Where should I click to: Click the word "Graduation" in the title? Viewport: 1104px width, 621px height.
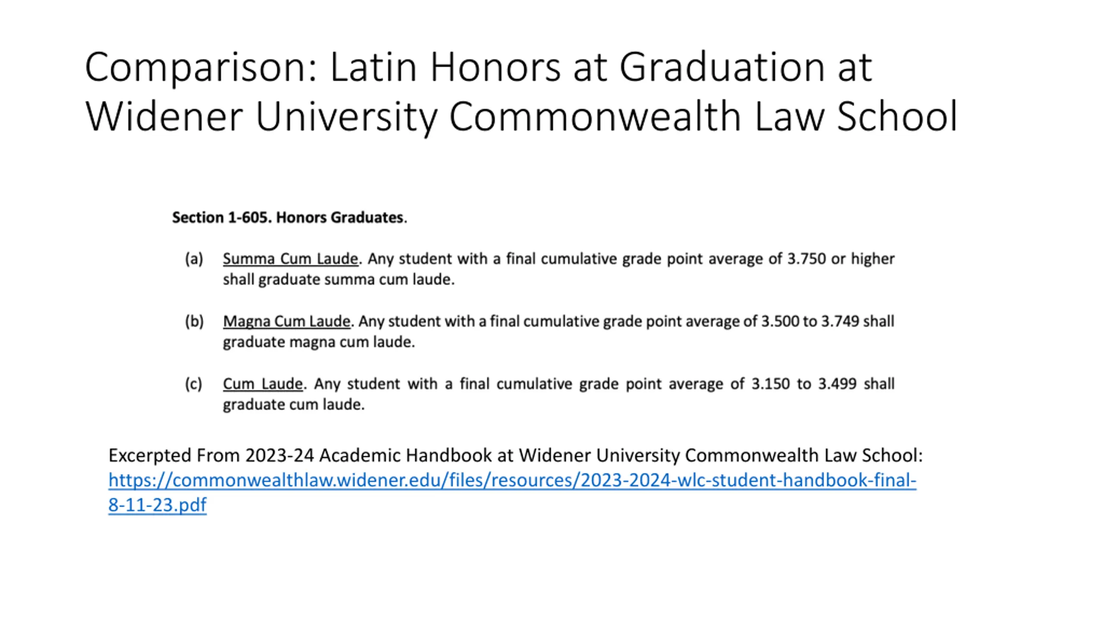722,67
